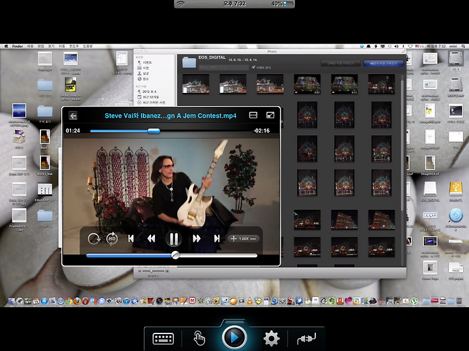Viewport: 469px width, 351px height.
Task: Select the 2012. 8. 4. item in the iPhoto sidebar
Action: tap(147, 92)
